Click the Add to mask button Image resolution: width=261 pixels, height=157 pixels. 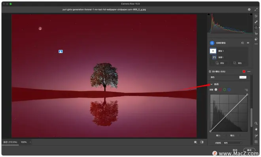click(220, 63)
